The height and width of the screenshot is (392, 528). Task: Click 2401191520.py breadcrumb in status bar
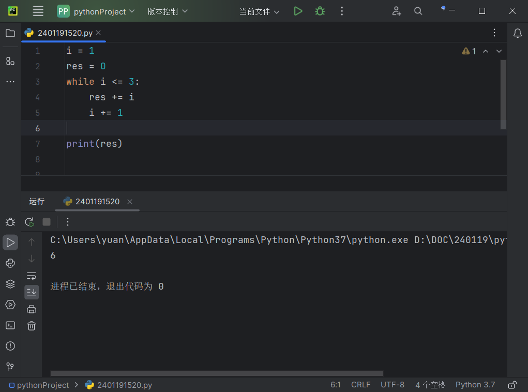pos(118,385)
